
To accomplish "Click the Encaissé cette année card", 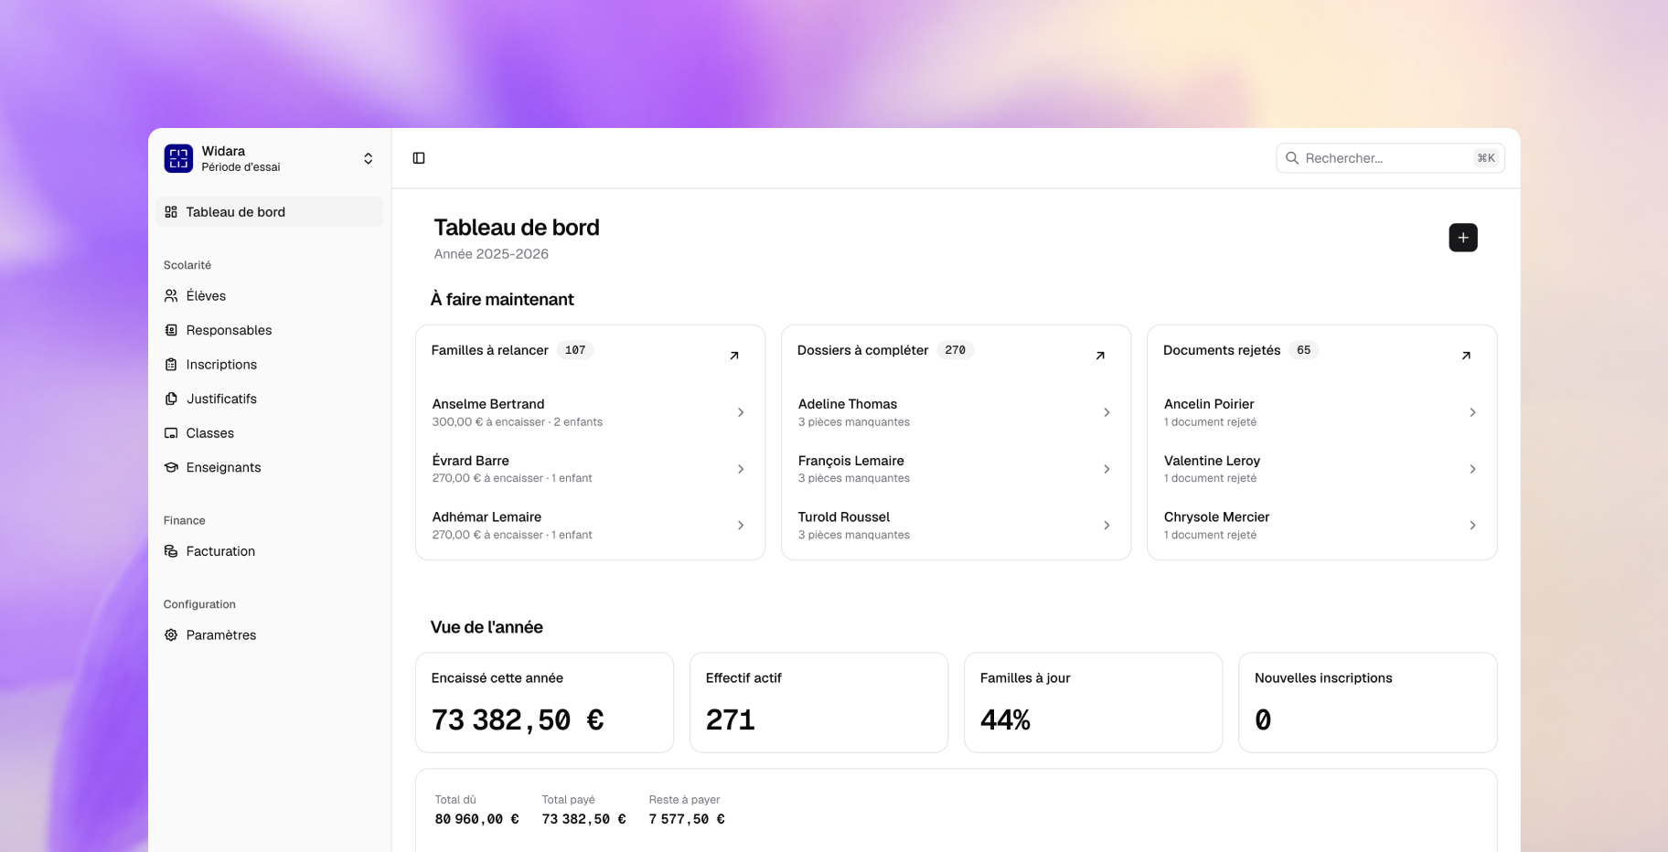I will click(x=544, y=702).
